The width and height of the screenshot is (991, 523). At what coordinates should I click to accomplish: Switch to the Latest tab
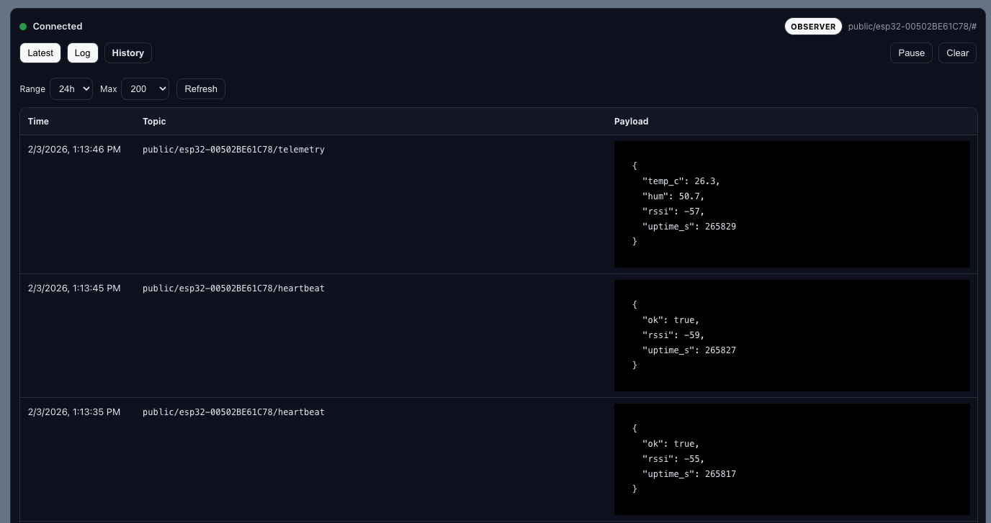pyautogui.click(x=40, y=53)
